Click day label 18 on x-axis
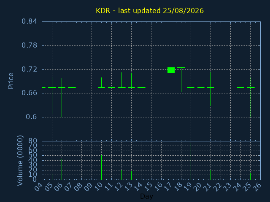270x202 pixels. [177, 187]
